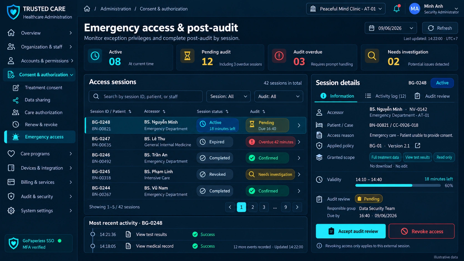
Task: Click the Minh Anh MA avatar
Action: [415, 9]
